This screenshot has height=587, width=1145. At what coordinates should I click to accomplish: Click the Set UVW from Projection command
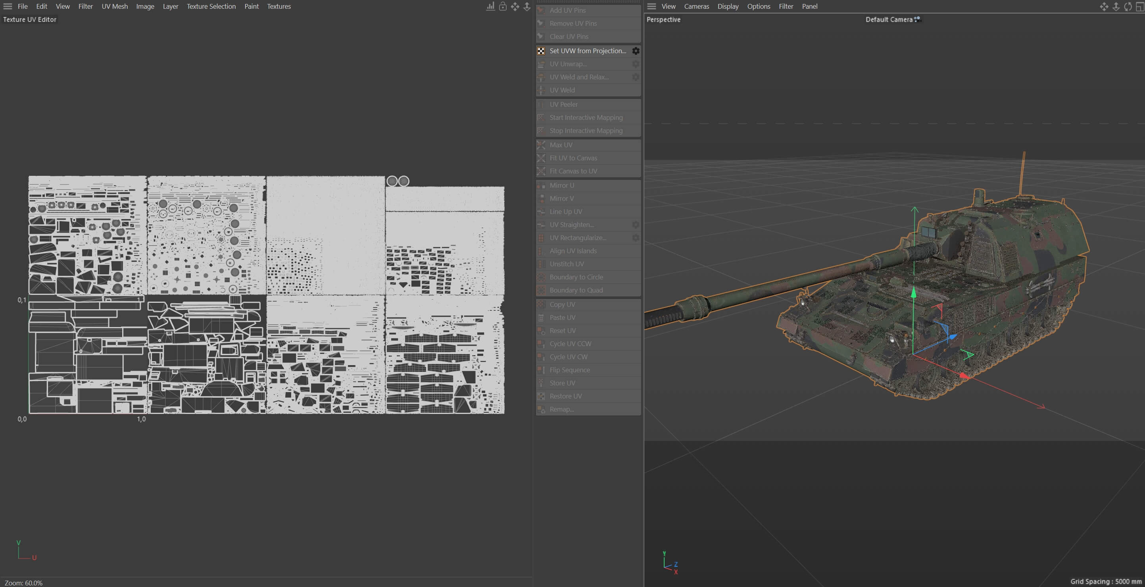[x=587, y=51]
